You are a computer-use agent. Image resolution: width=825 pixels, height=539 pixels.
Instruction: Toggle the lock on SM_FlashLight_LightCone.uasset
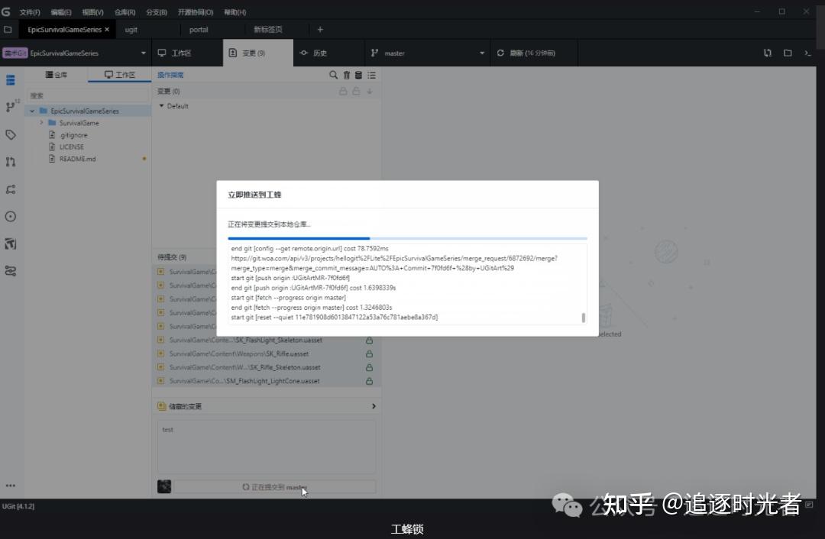(x=369, y=380)
